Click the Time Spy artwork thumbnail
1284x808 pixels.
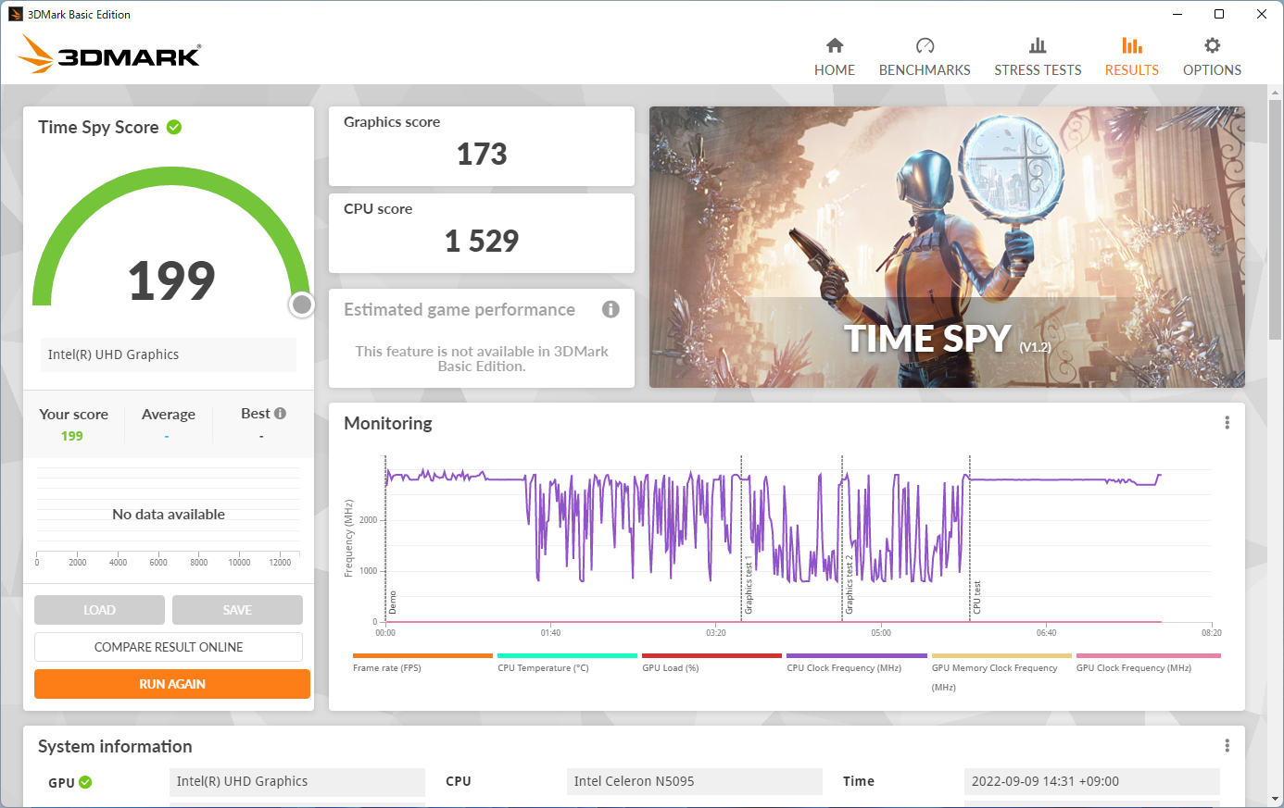pyautogui.click(x=947, y=247)
